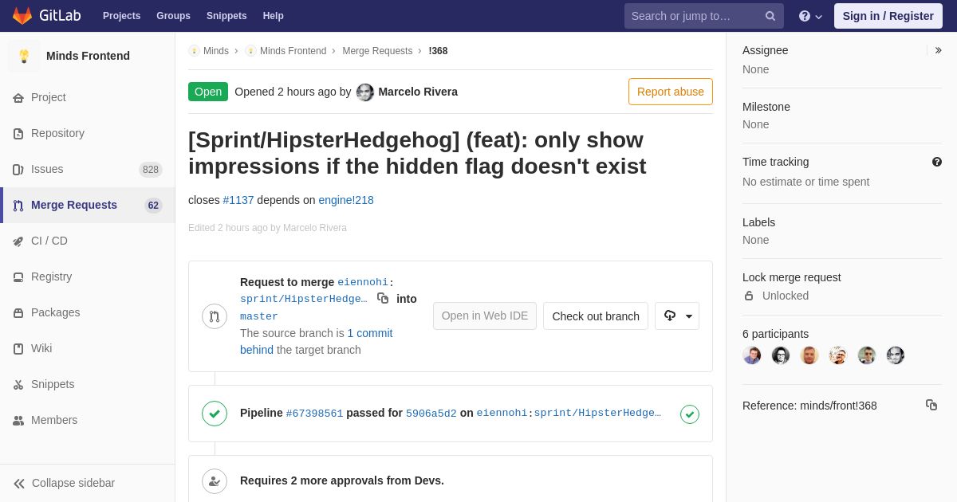Open the Help question mark dropdown
957x502 pixels.
click(810, 16)
